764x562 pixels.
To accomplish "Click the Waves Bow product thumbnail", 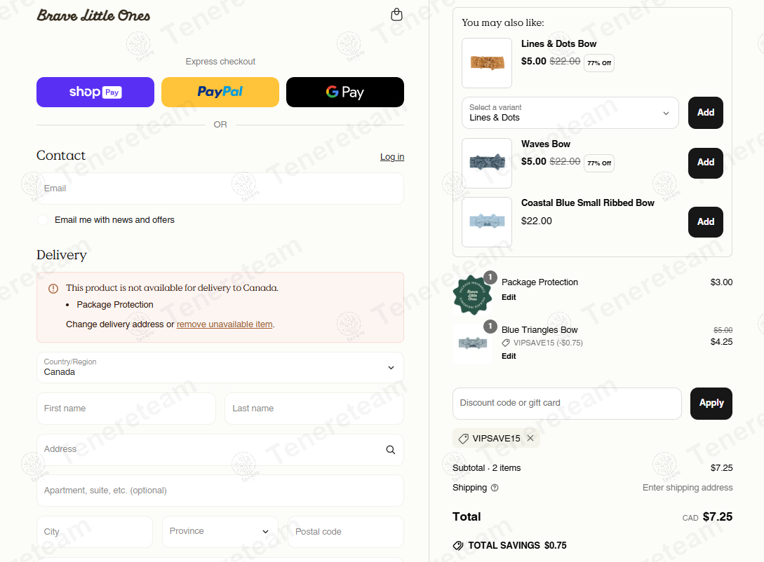I will click(x=487, y=163).
